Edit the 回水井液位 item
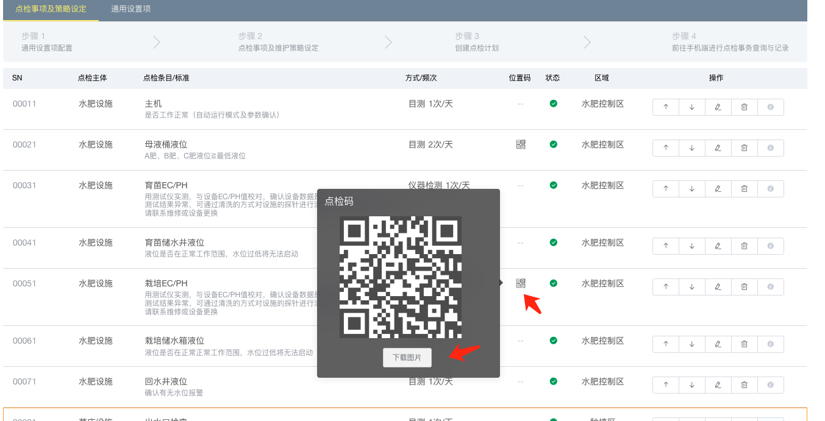 718,385
